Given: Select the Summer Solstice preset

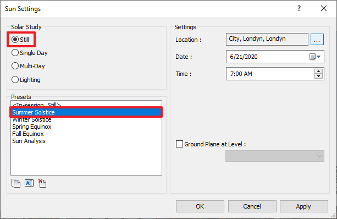Looking at the screenshot, I should pos(86,112).
